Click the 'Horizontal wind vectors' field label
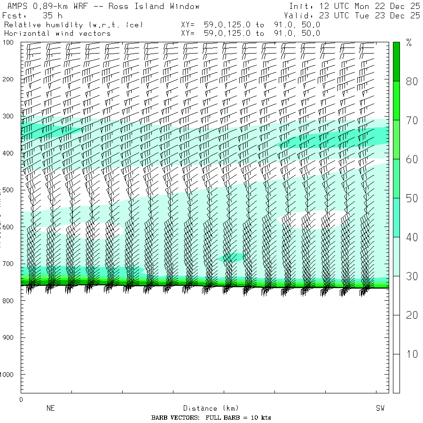The height and width of the screenshot is (423, 423). click(x=57, y=33)
